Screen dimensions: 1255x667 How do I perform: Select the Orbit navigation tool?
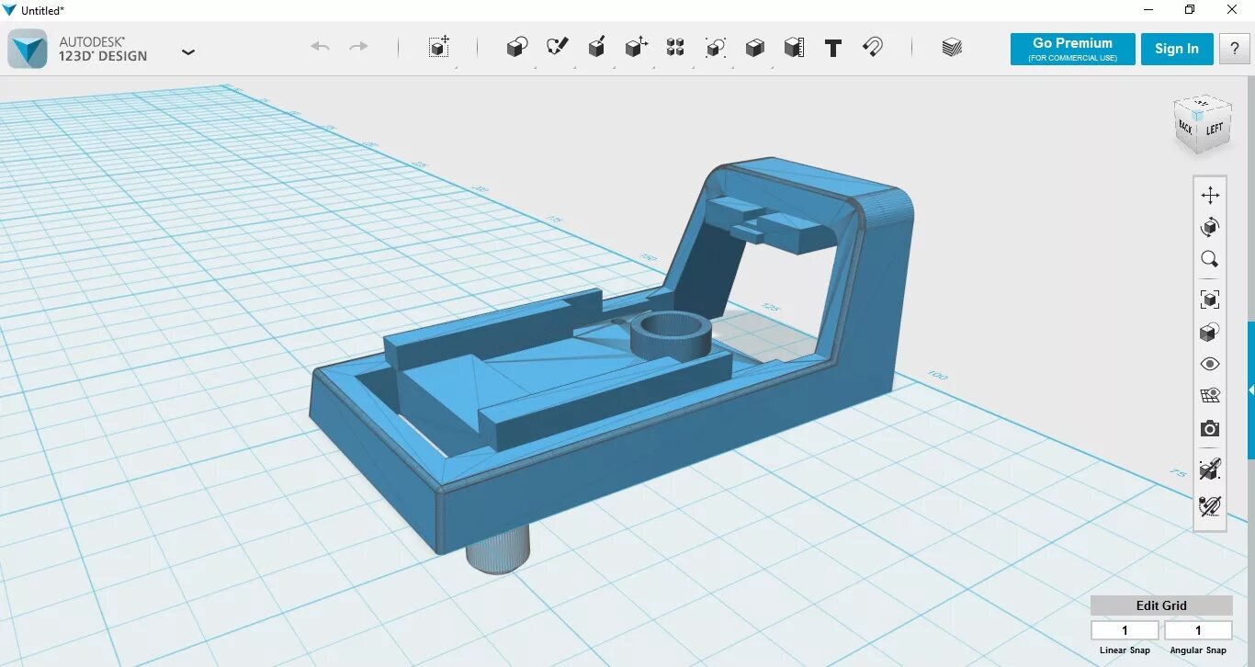(x=1210, y=227)
